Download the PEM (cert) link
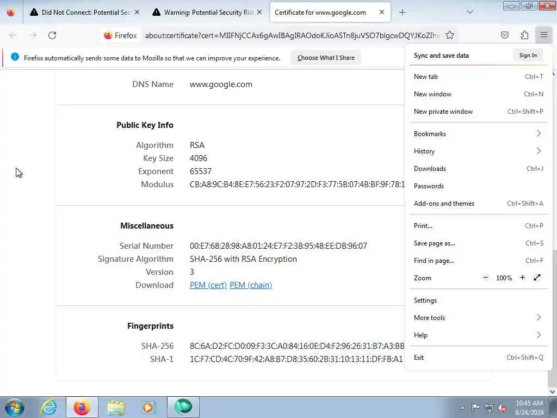 click(x=208, y=285)
